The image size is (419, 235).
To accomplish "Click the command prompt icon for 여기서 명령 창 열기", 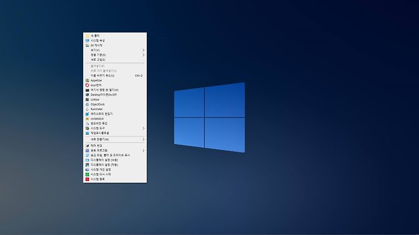I will pos(87,90).
